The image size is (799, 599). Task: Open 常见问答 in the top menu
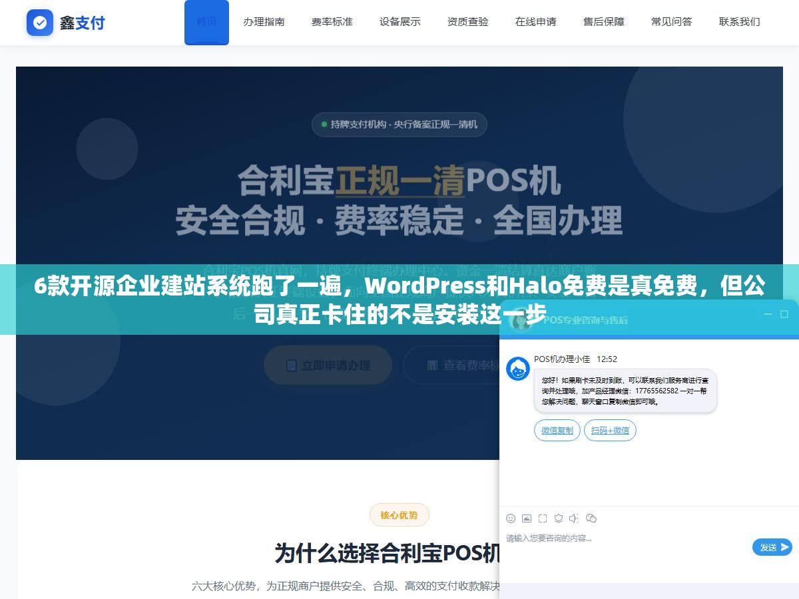pos(671,22)
